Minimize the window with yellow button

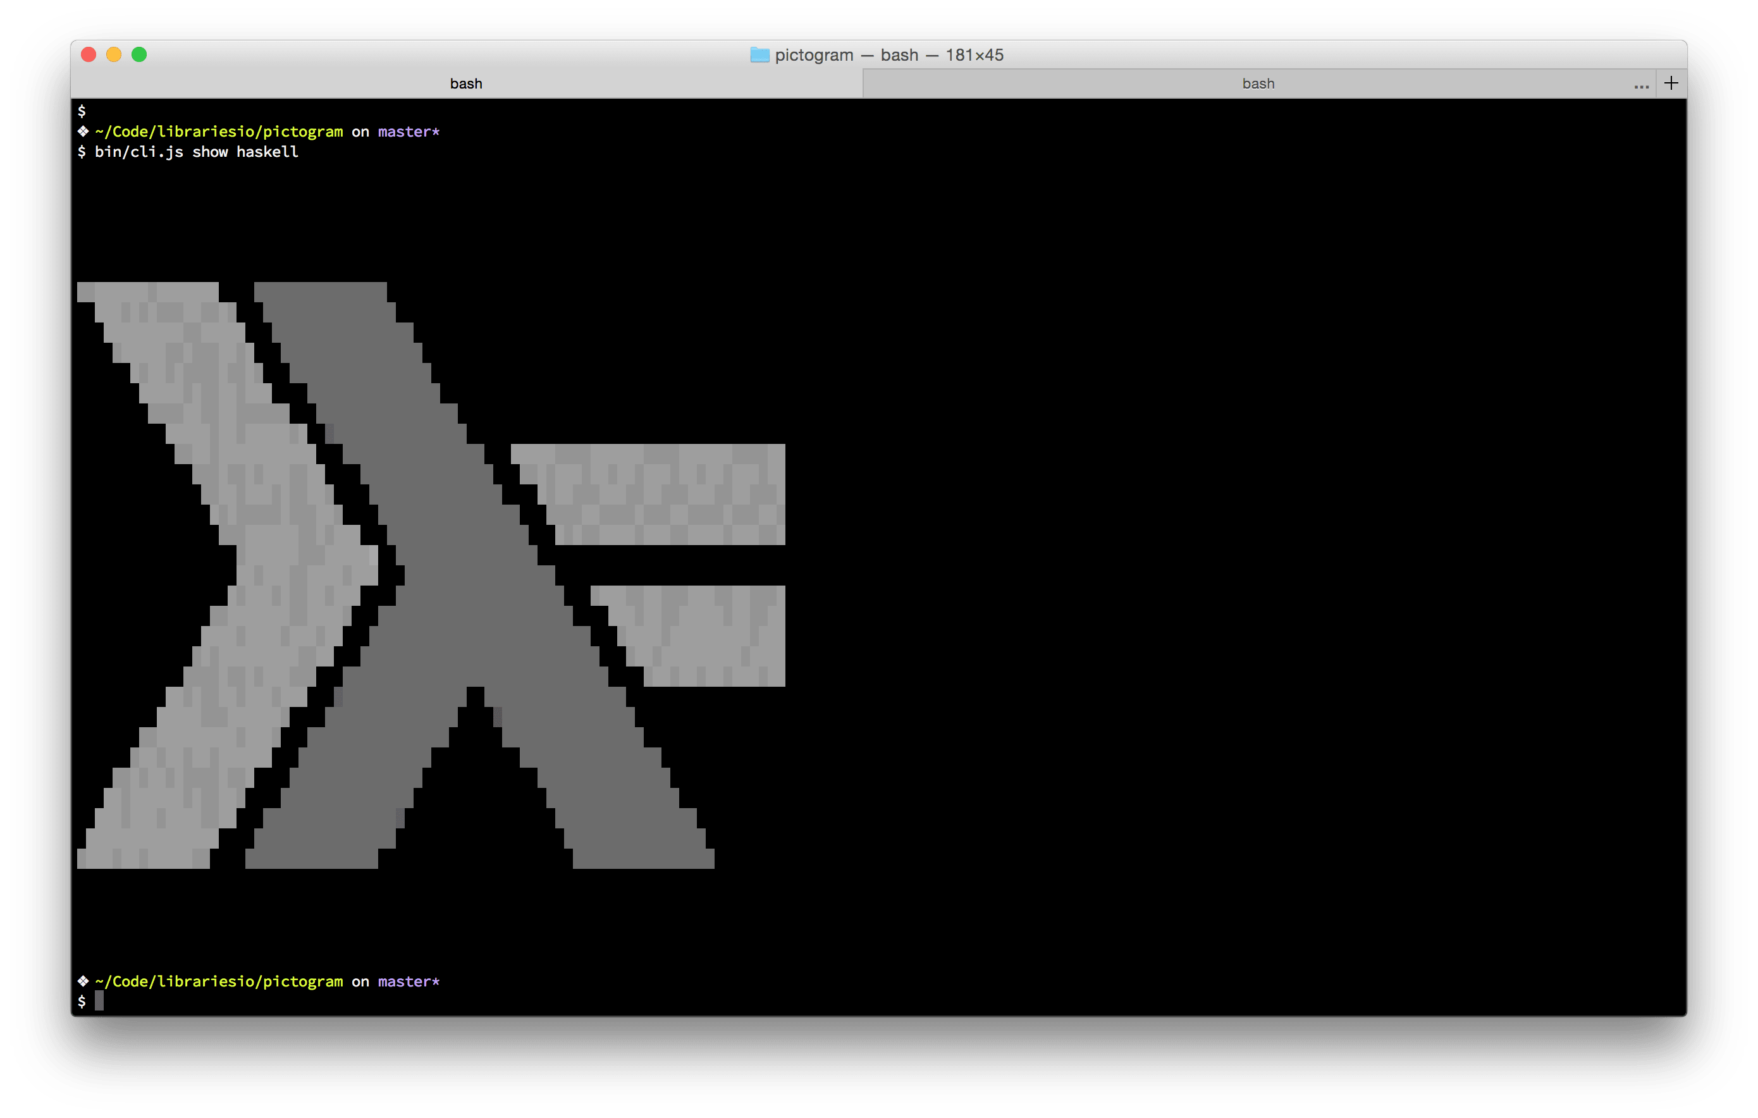click(114, 55)
